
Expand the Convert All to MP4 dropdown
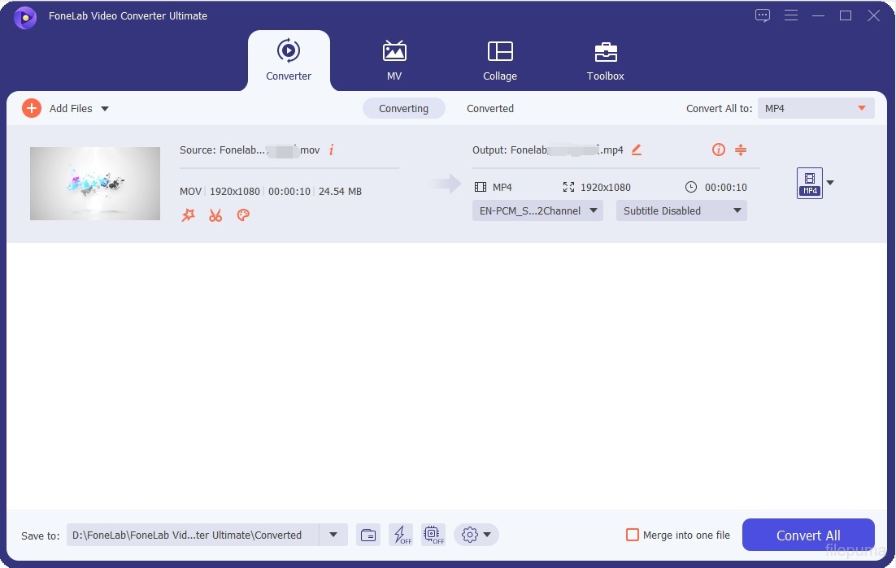click(816, 108)
